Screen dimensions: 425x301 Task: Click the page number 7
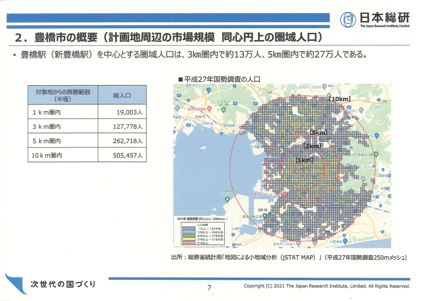pyautogui.click(x=209, y=288)
